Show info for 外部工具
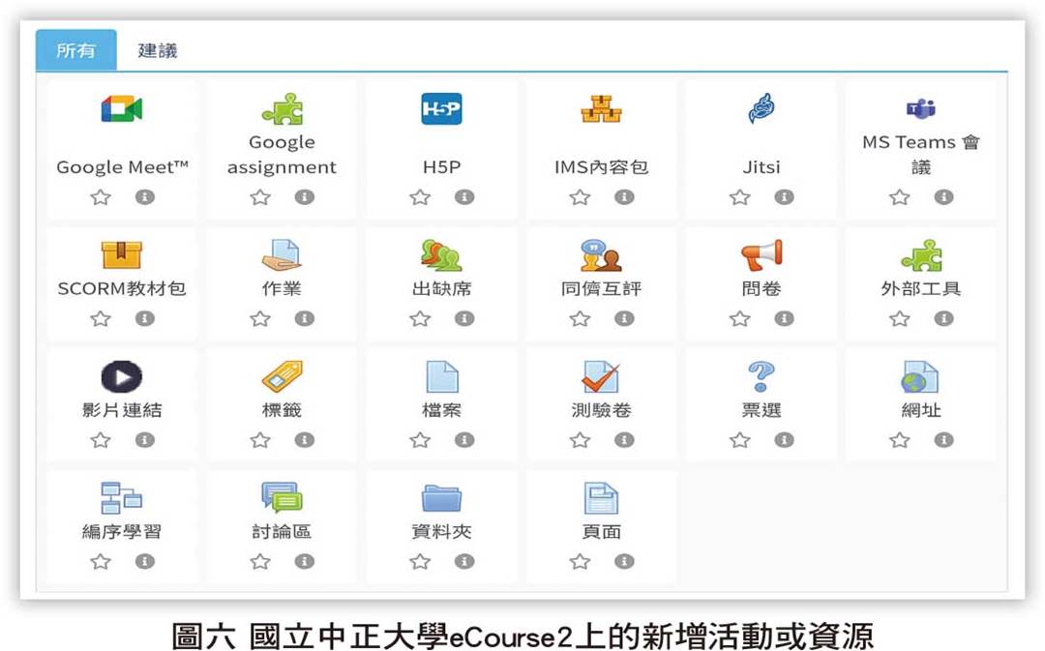The width and height of the screenshot is (1045, 651). pos(943,318)
